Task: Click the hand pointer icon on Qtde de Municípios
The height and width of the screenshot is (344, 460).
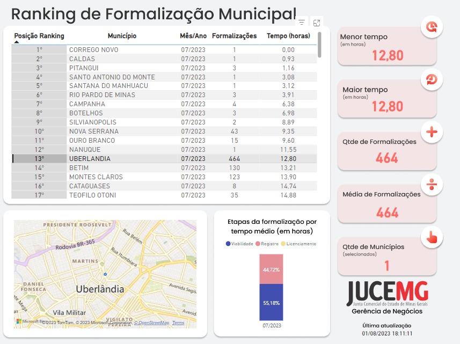Action: pos(432,237)
